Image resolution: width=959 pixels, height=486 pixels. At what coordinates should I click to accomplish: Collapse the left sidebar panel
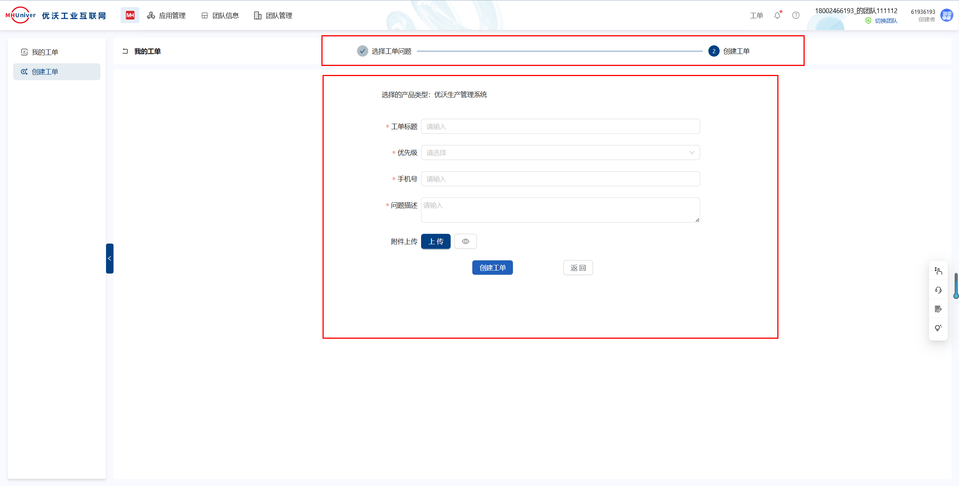click(x=109, y=259)
